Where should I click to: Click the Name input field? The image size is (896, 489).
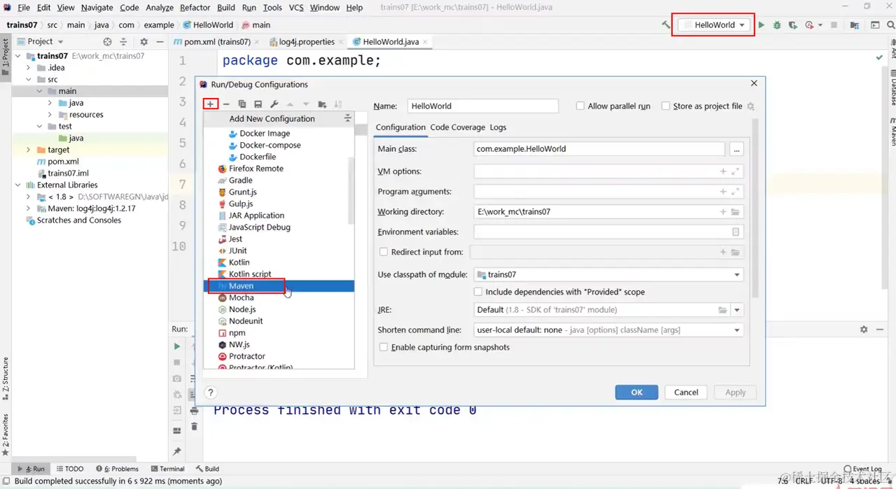pos(482,106)
